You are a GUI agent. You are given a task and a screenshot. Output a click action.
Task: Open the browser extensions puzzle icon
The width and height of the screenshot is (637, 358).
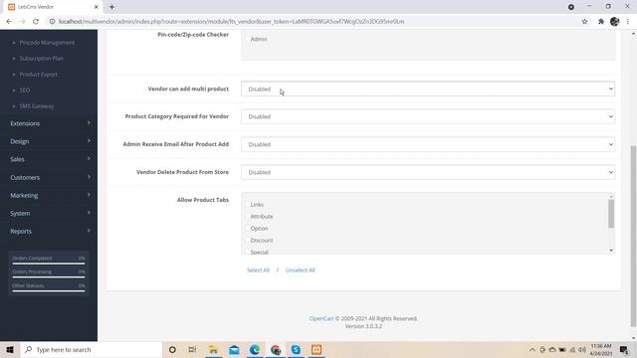click(601, 22)
